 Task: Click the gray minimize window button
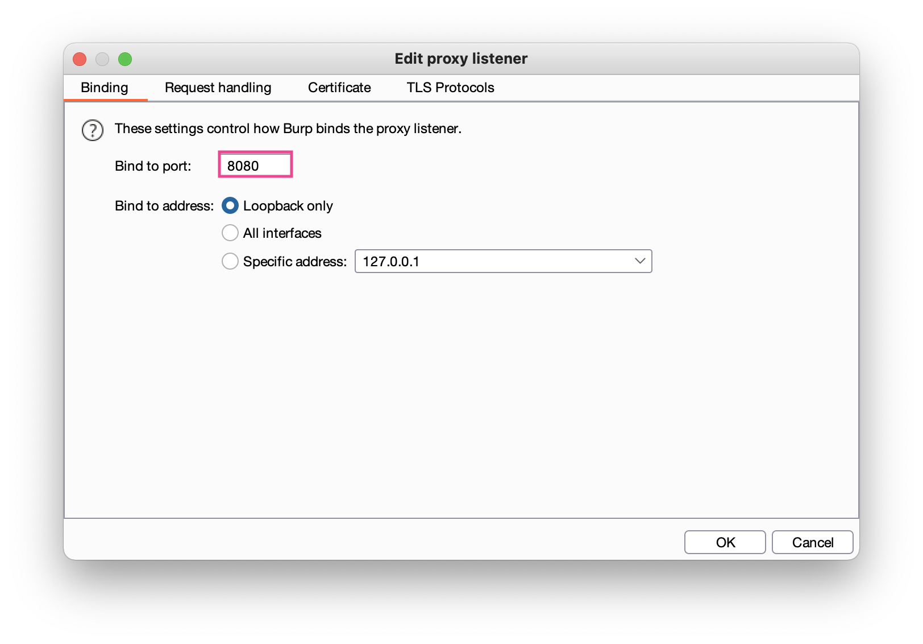coord(102,59)
